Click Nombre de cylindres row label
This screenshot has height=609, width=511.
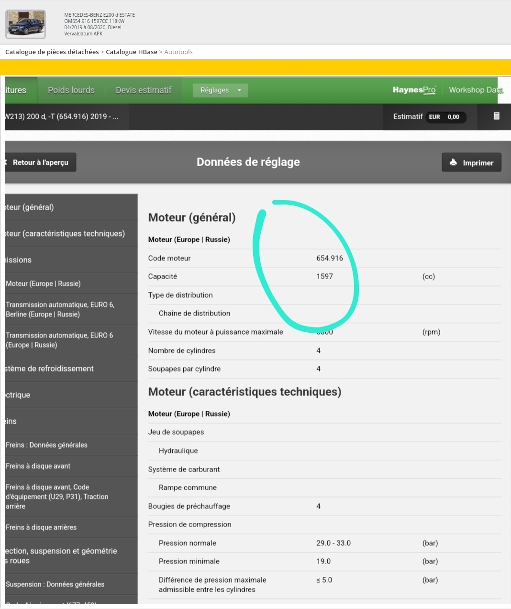[x=182, y=350]
